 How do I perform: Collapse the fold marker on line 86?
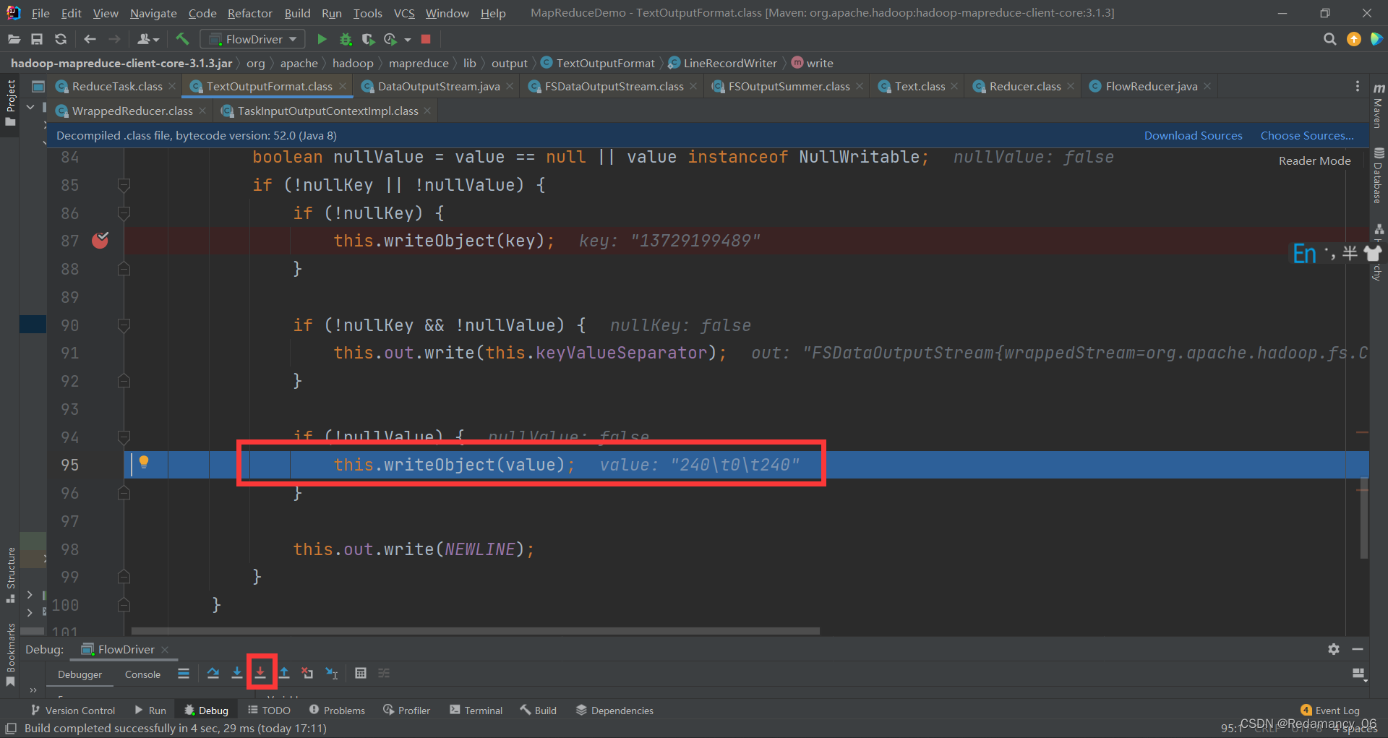124,213
